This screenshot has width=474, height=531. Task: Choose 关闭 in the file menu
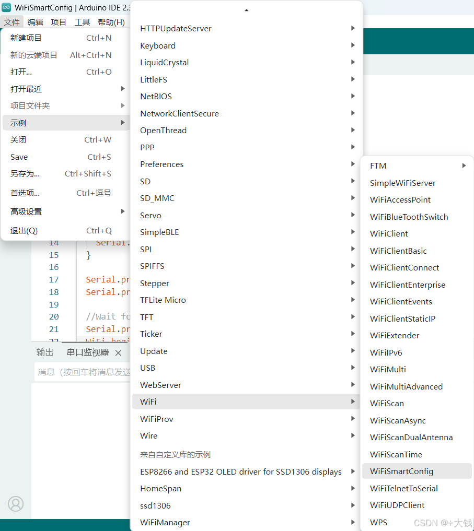[66, 139]
